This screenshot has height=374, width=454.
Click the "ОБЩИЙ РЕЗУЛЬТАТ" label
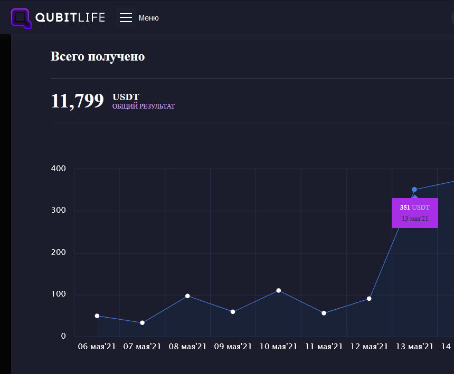point(143,106)
